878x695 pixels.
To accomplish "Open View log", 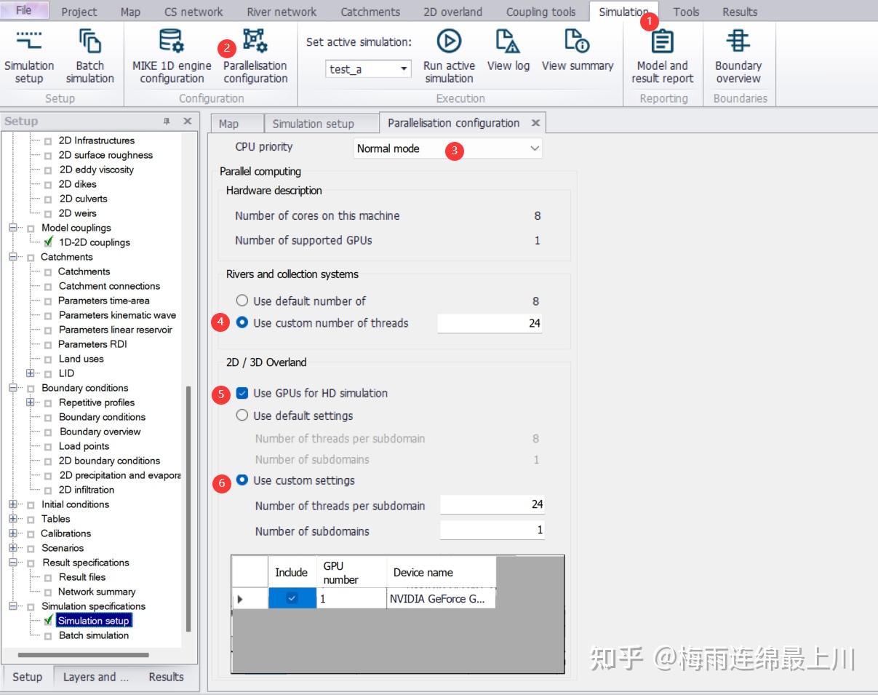I will tap(508, 51).
